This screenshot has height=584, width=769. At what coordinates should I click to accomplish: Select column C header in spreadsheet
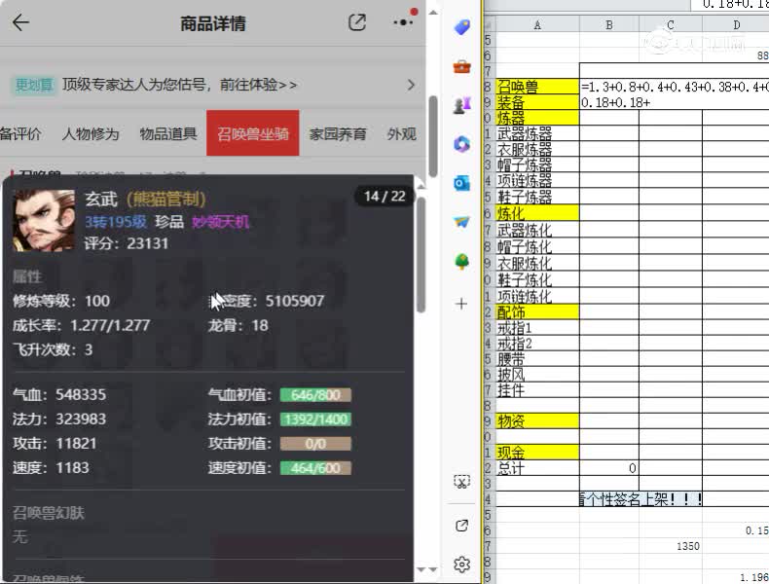671,24
